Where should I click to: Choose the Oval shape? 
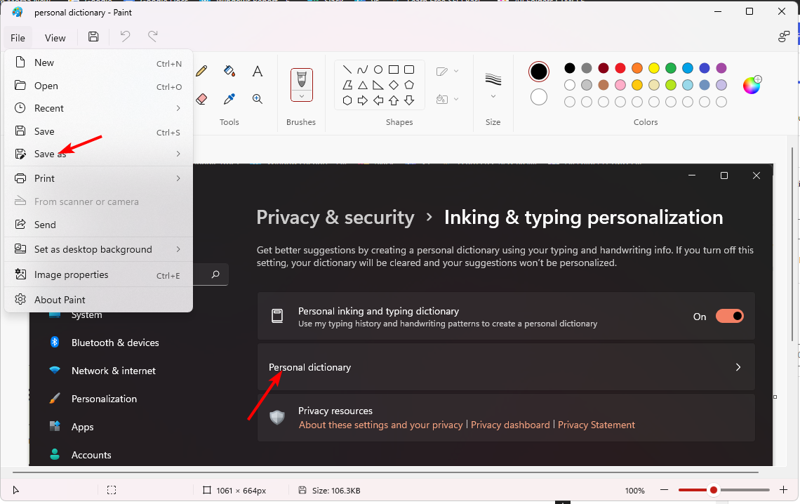point(378,69)
